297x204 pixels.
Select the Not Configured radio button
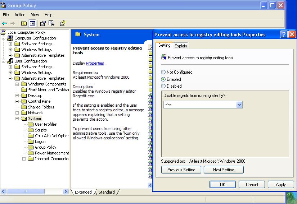point(163,72)
